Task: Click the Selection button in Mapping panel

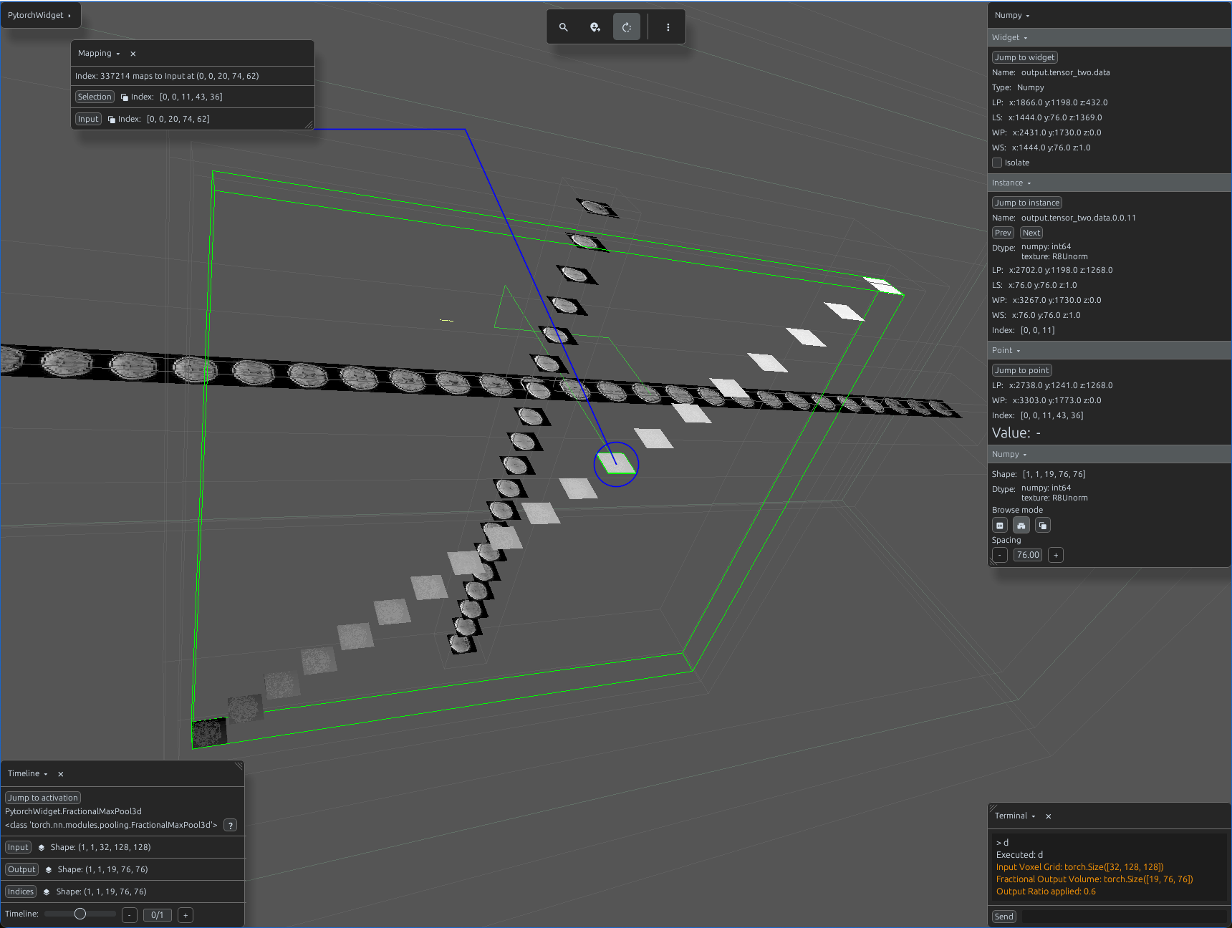Action: 95,97
